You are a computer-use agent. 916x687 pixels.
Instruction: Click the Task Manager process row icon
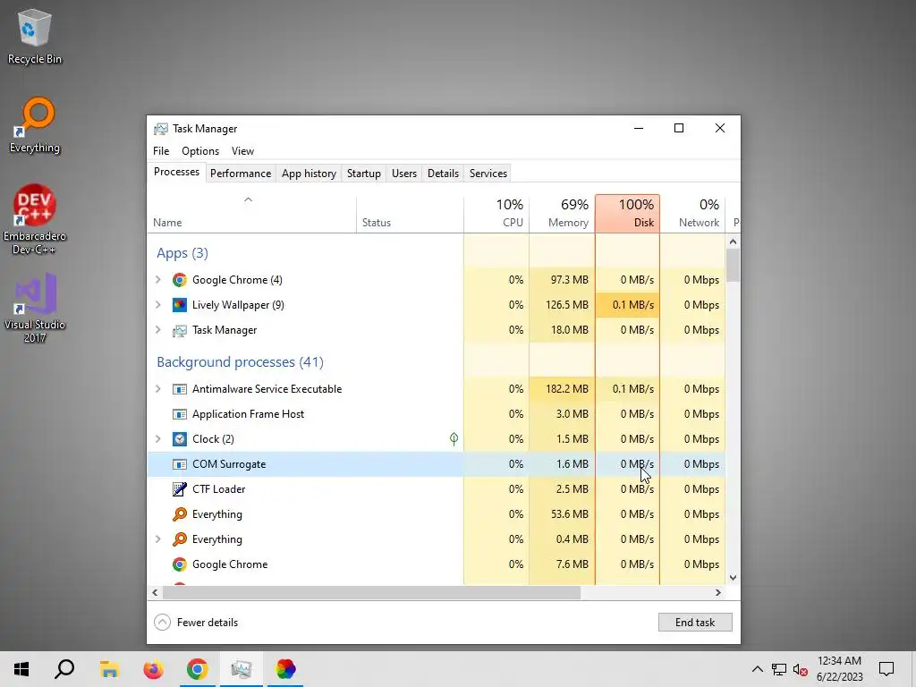click(179, 330)
